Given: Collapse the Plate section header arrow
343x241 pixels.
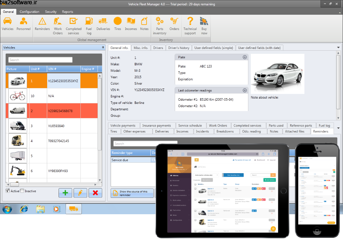Looking at the screenshot, I should (244, 57).
